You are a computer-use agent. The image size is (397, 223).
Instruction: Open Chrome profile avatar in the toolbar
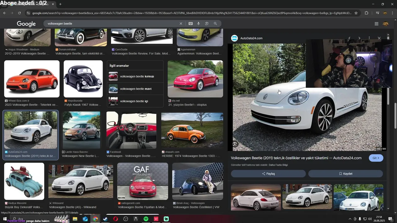coord(385,13)
